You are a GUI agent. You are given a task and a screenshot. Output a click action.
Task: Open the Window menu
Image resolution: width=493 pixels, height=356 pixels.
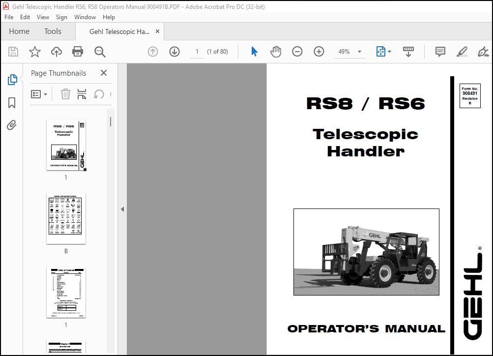coord(85,17)
